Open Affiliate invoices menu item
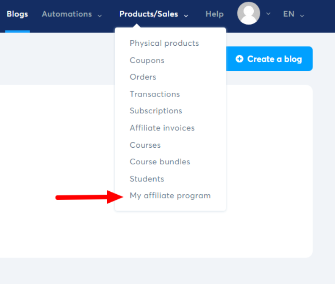 [x=162, y=128]
